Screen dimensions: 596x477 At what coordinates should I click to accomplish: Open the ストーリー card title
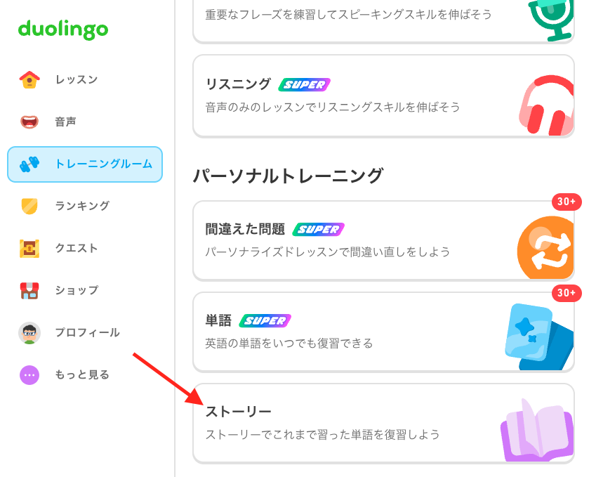(x=238, y=412)
